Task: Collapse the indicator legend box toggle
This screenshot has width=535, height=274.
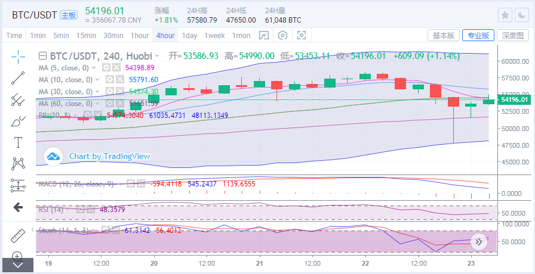Action: tap(42, 56)
